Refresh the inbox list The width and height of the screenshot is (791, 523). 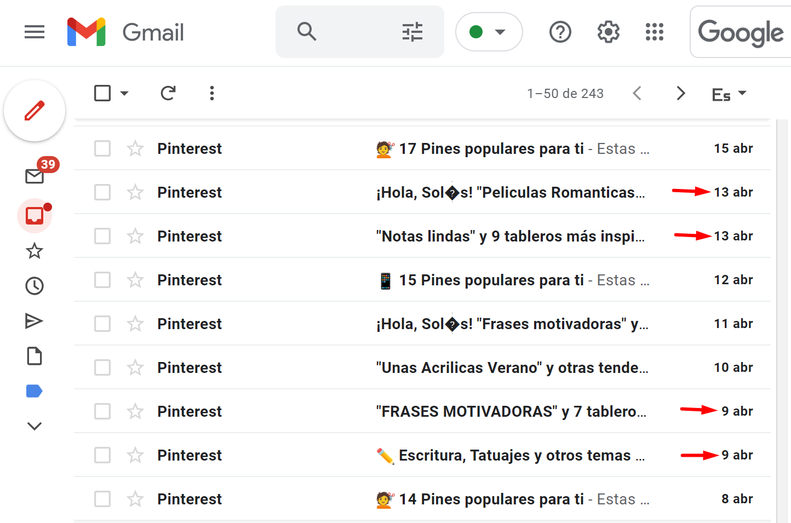tap(168, 93)
